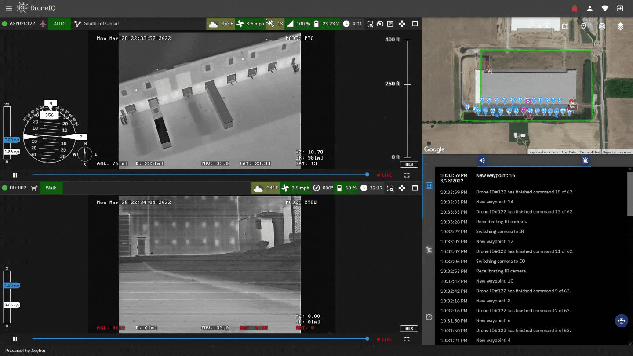Image resolution: width=633 pixels, height=356 pixels.
Task: Click waypoint marker 31 on the map
Action: tap(467, 107)
